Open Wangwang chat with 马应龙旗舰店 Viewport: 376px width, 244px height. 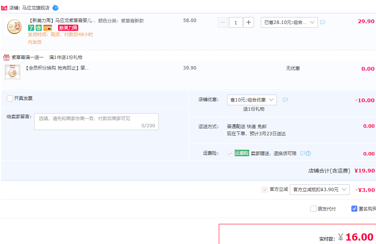tap(55, 8)
